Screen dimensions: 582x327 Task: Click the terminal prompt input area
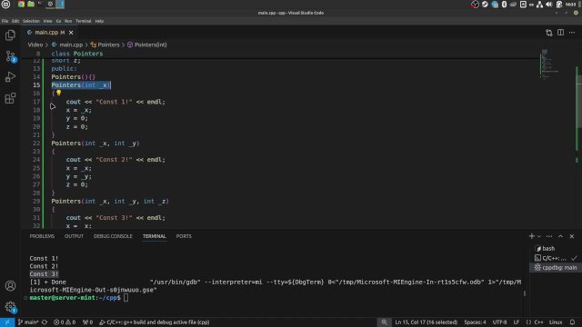(125, 298)
